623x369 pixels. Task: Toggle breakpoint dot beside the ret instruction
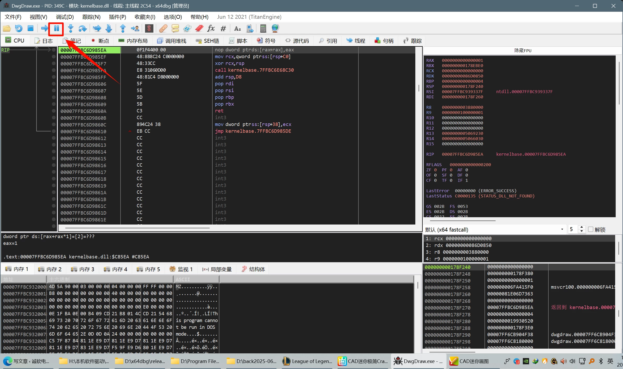pos(54,111)
